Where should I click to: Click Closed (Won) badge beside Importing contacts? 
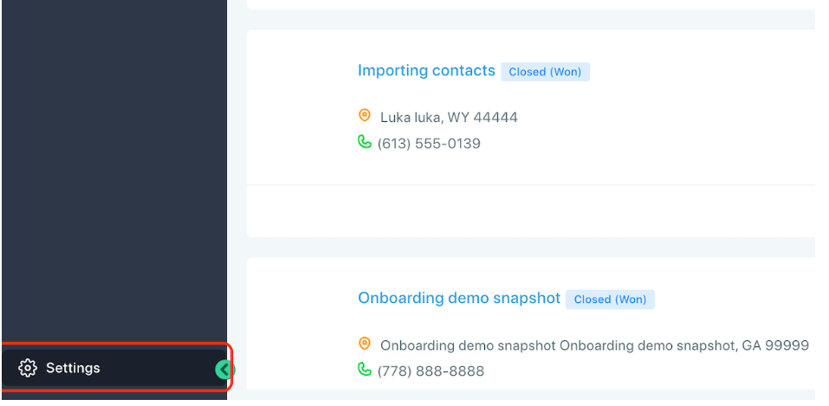coord(545,72)
